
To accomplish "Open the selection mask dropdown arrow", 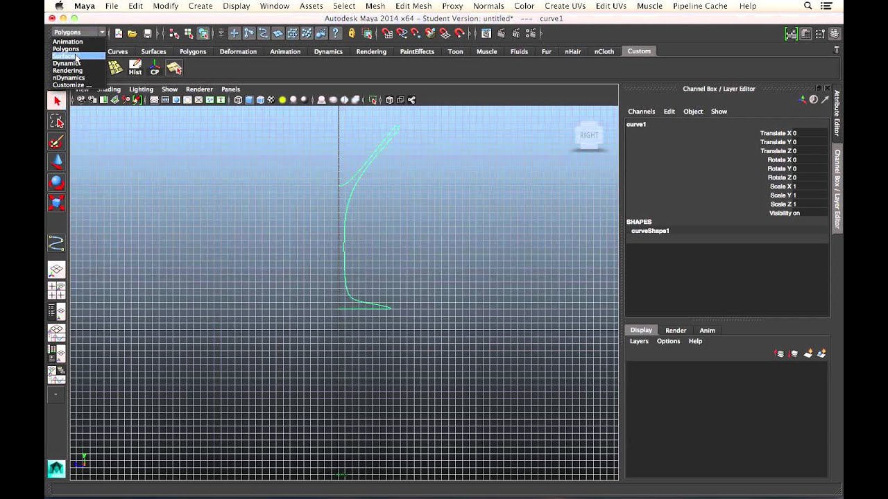I will [221, 33].
